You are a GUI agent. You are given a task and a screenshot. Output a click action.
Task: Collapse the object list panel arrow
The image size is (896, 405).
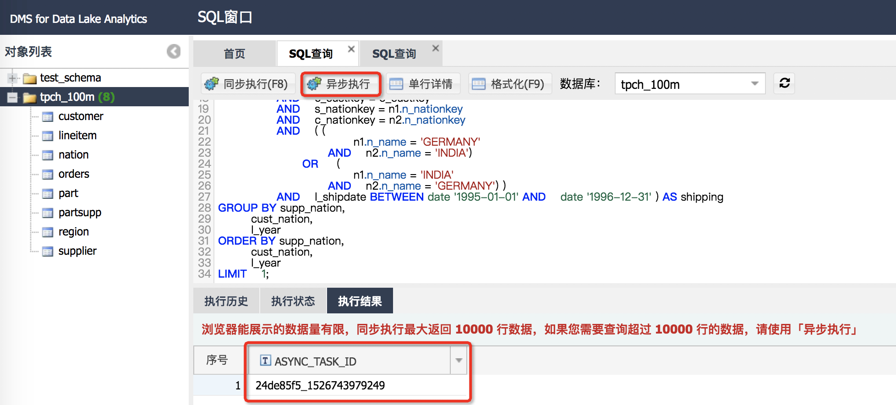[173, 51]
